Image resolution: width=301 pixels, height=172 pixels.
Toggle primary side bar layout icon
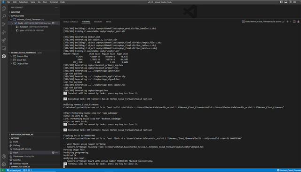[x=281, y=2]
